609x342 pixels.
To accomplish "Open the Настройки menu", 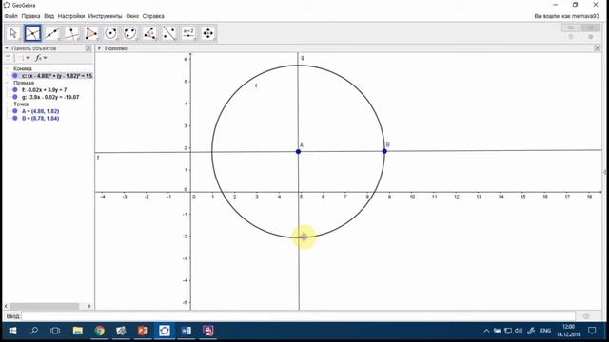I will point(71,16).
